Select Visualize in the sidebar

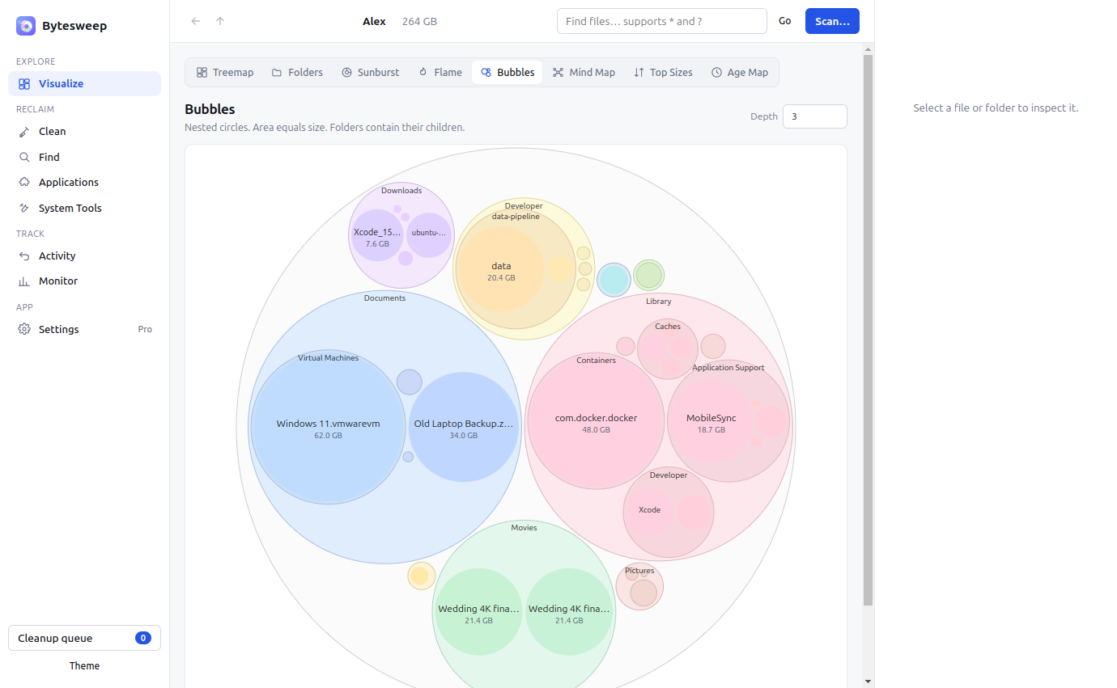pyautogui.click(x=84, y=83)
